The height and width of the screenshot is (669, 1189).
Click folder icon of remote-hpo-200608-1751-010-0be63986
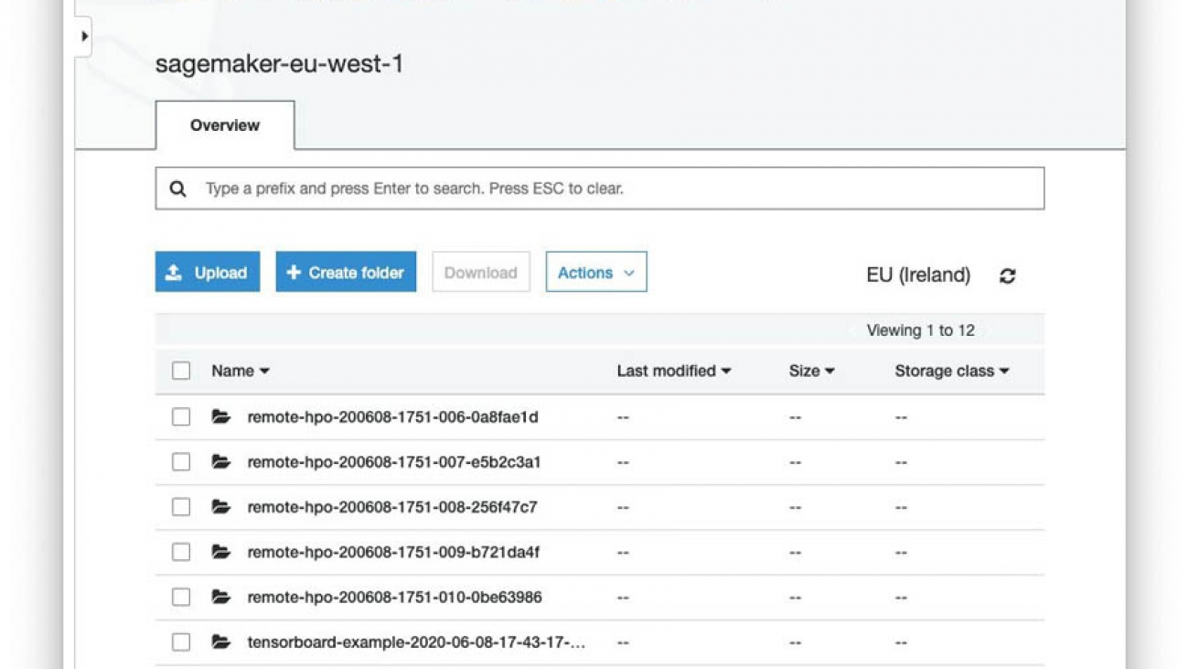tap(221, 597)
